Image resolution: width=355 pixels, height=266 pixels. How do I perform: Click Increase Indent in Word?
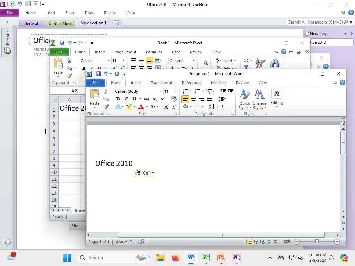coord(231,91)
